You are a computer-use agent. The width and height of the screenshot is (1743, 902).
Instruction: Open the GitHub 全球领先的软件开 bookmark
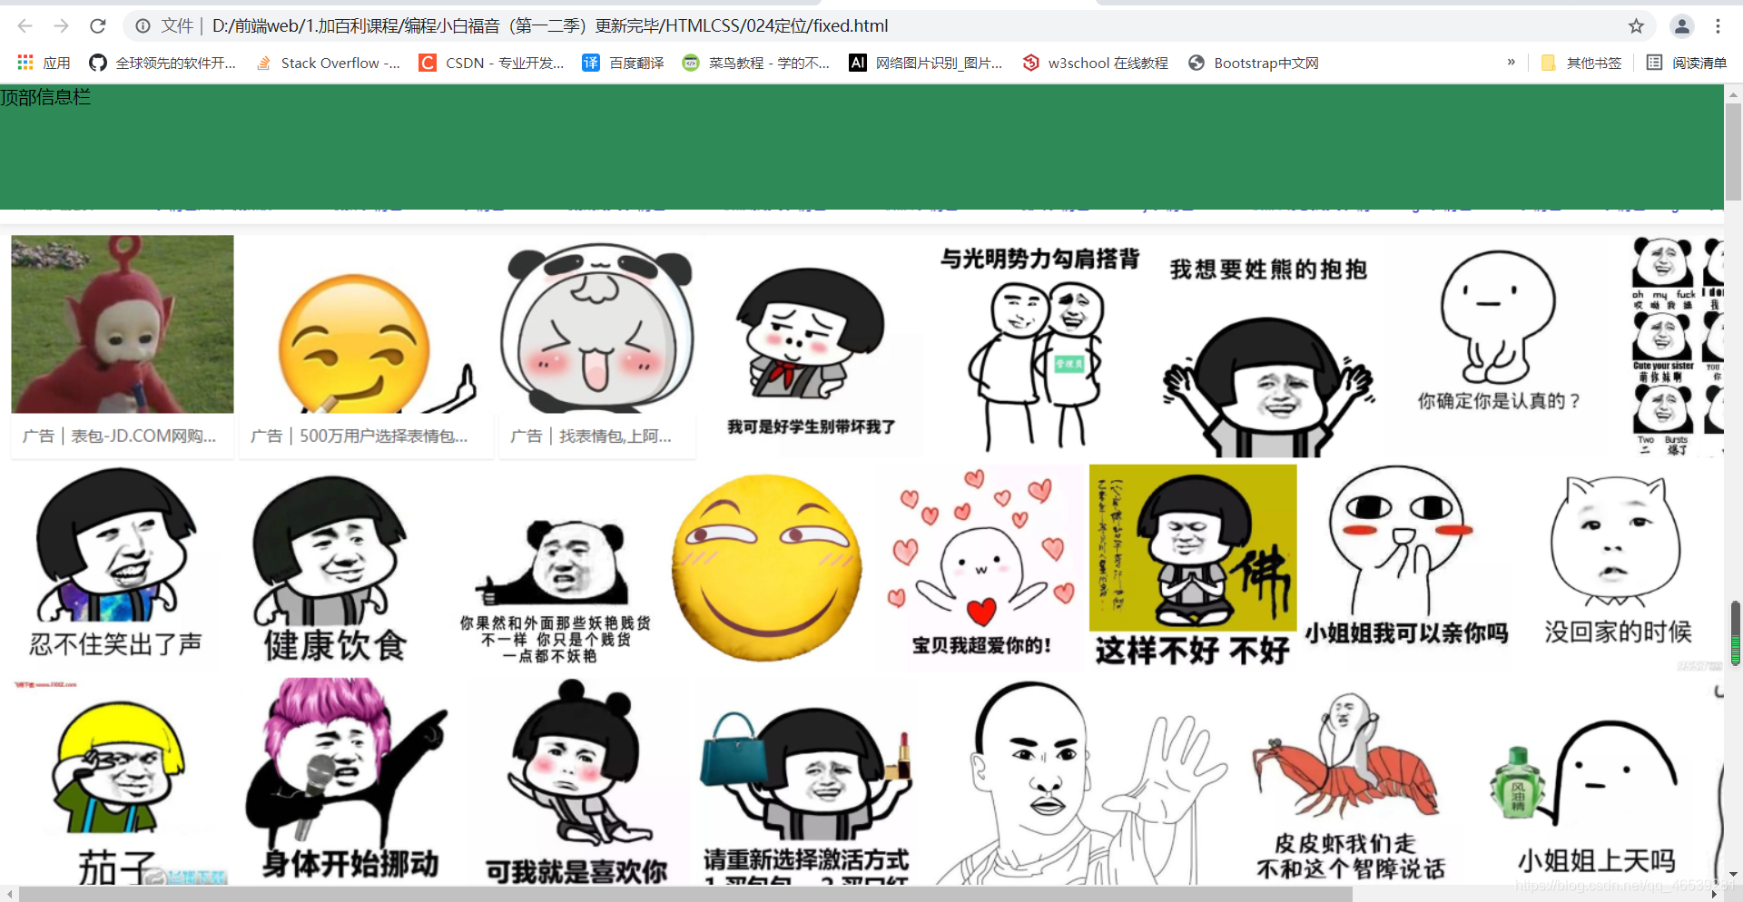click(x=162, y=63)
